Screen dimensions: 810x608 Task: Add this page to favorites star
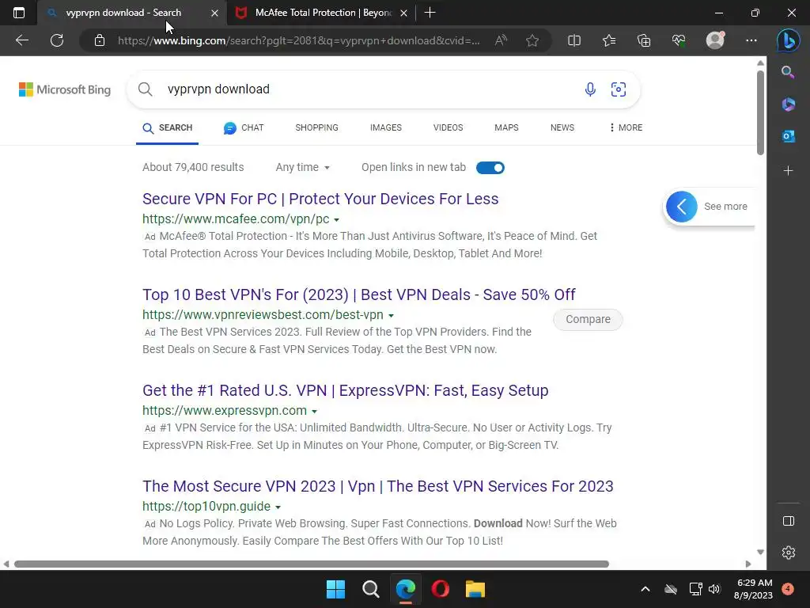[532, 40]
